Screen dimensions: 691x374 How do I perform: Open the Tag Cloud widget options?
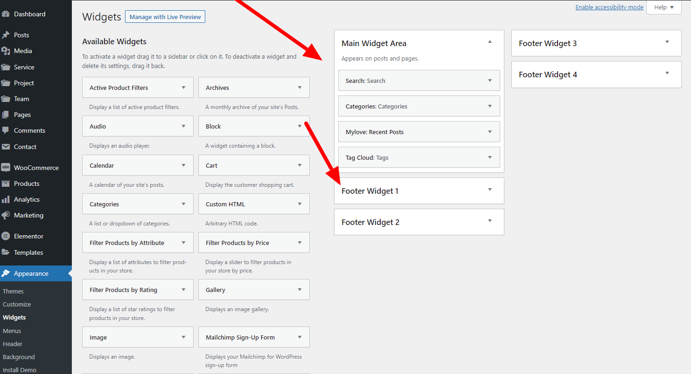pyautogui.click(x=489, y=157)
